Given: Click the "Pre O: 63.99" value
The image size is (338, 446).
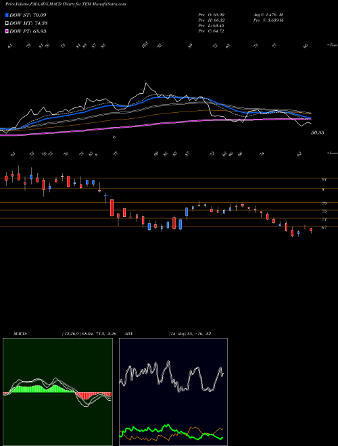Looking at the screenshot, I should coord(212,14).
